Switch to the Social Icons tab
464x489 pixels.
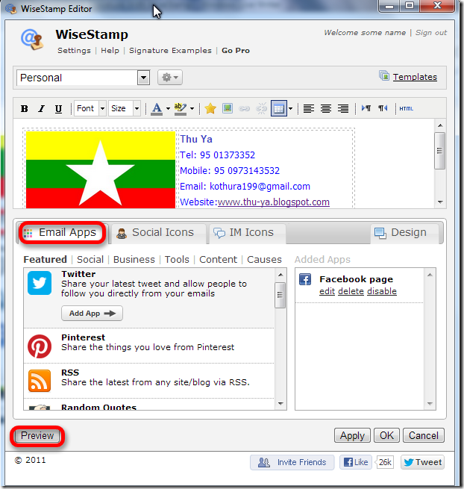(158, 233)
